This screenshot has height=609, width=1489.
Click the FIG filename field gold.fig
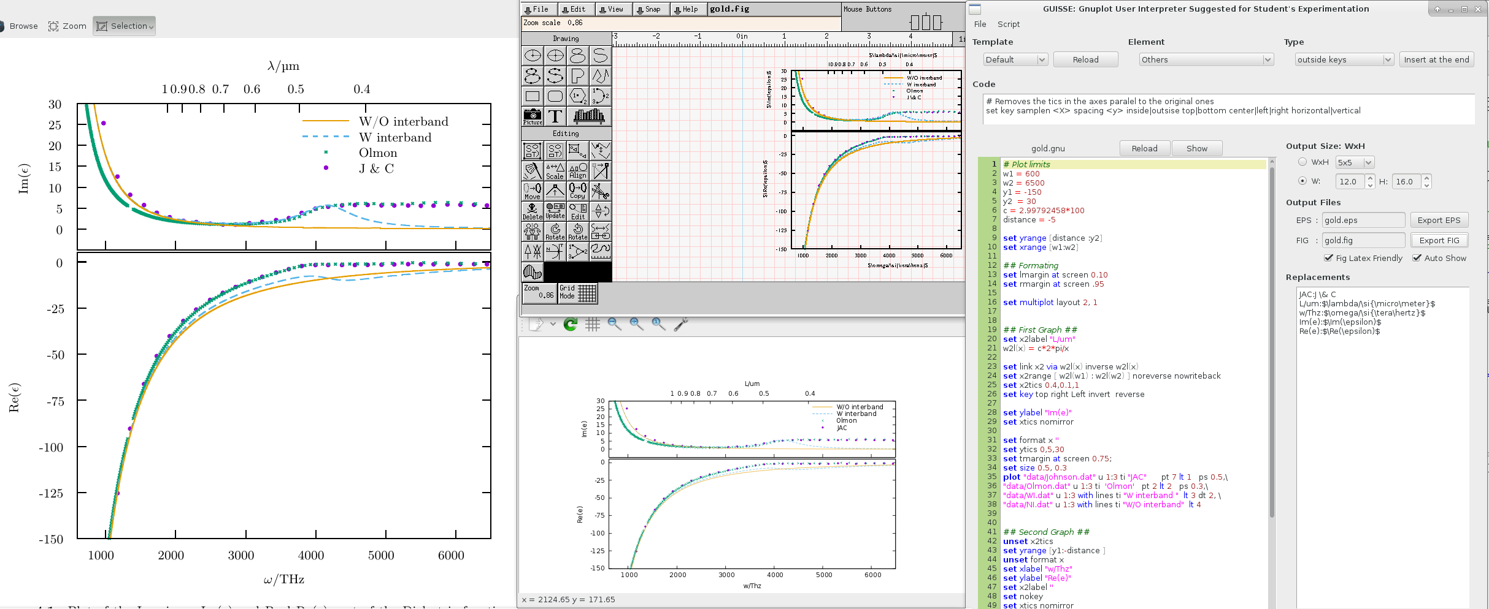[x=1363, y=240]
